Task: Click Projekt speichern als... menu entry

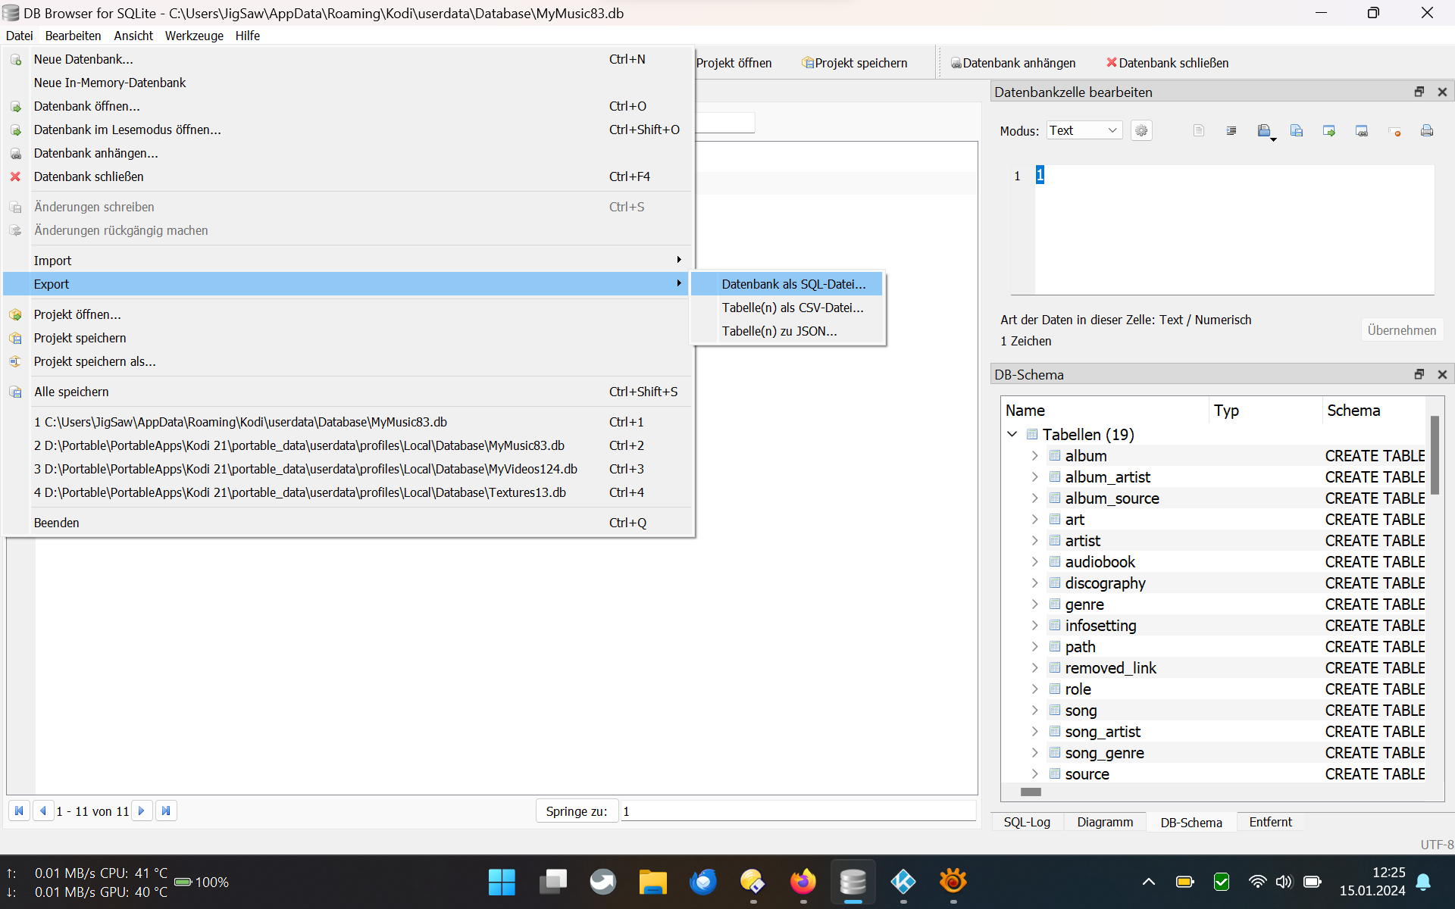Action: pyautogui.click(x=346, y=361)
